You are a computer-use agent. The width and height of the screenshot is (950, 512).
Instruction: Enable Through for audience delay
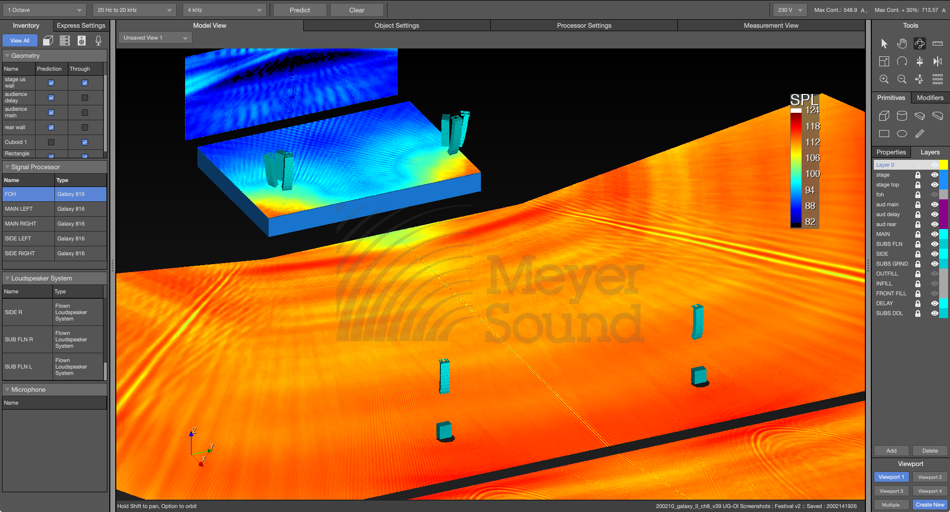[85, 97]
